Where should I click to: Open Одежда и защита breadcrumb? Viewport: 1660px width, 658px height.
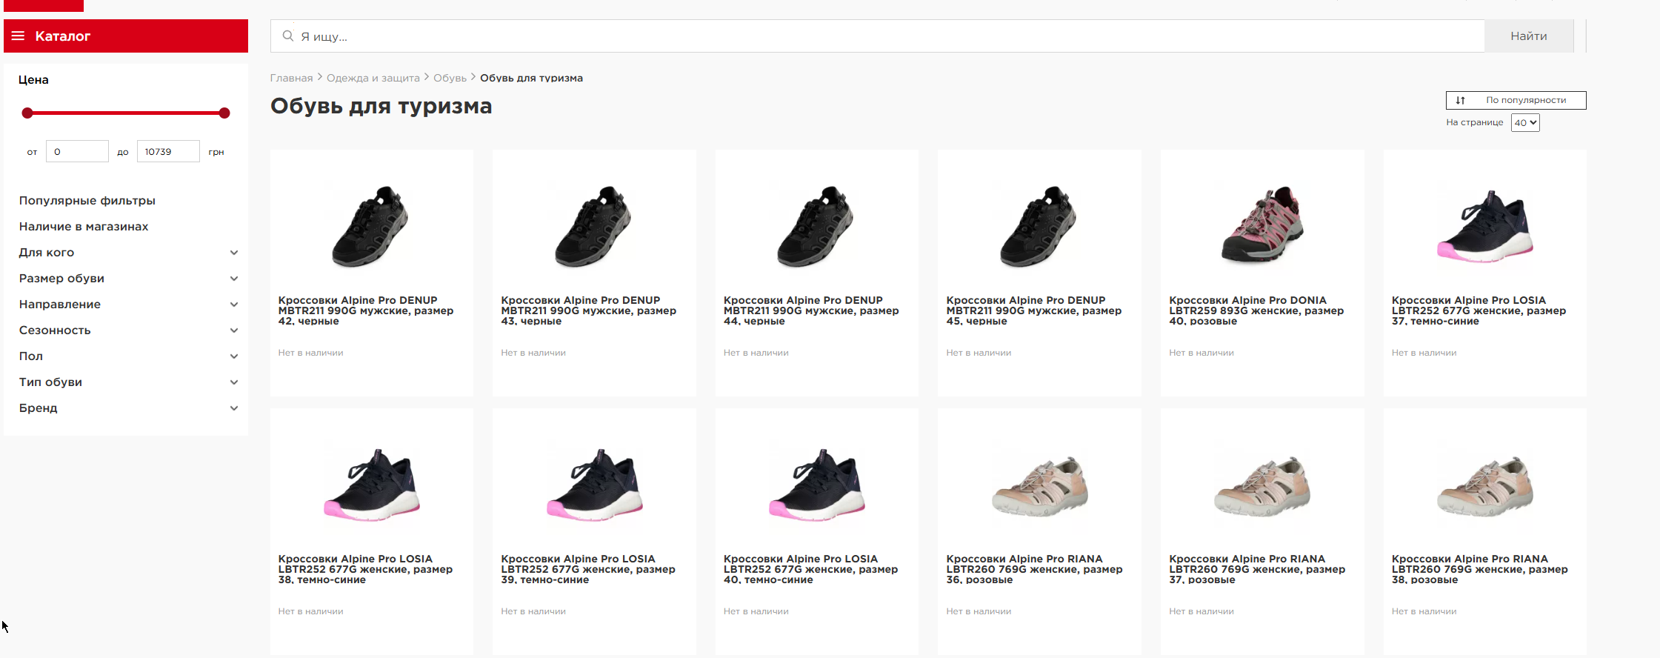373,78
